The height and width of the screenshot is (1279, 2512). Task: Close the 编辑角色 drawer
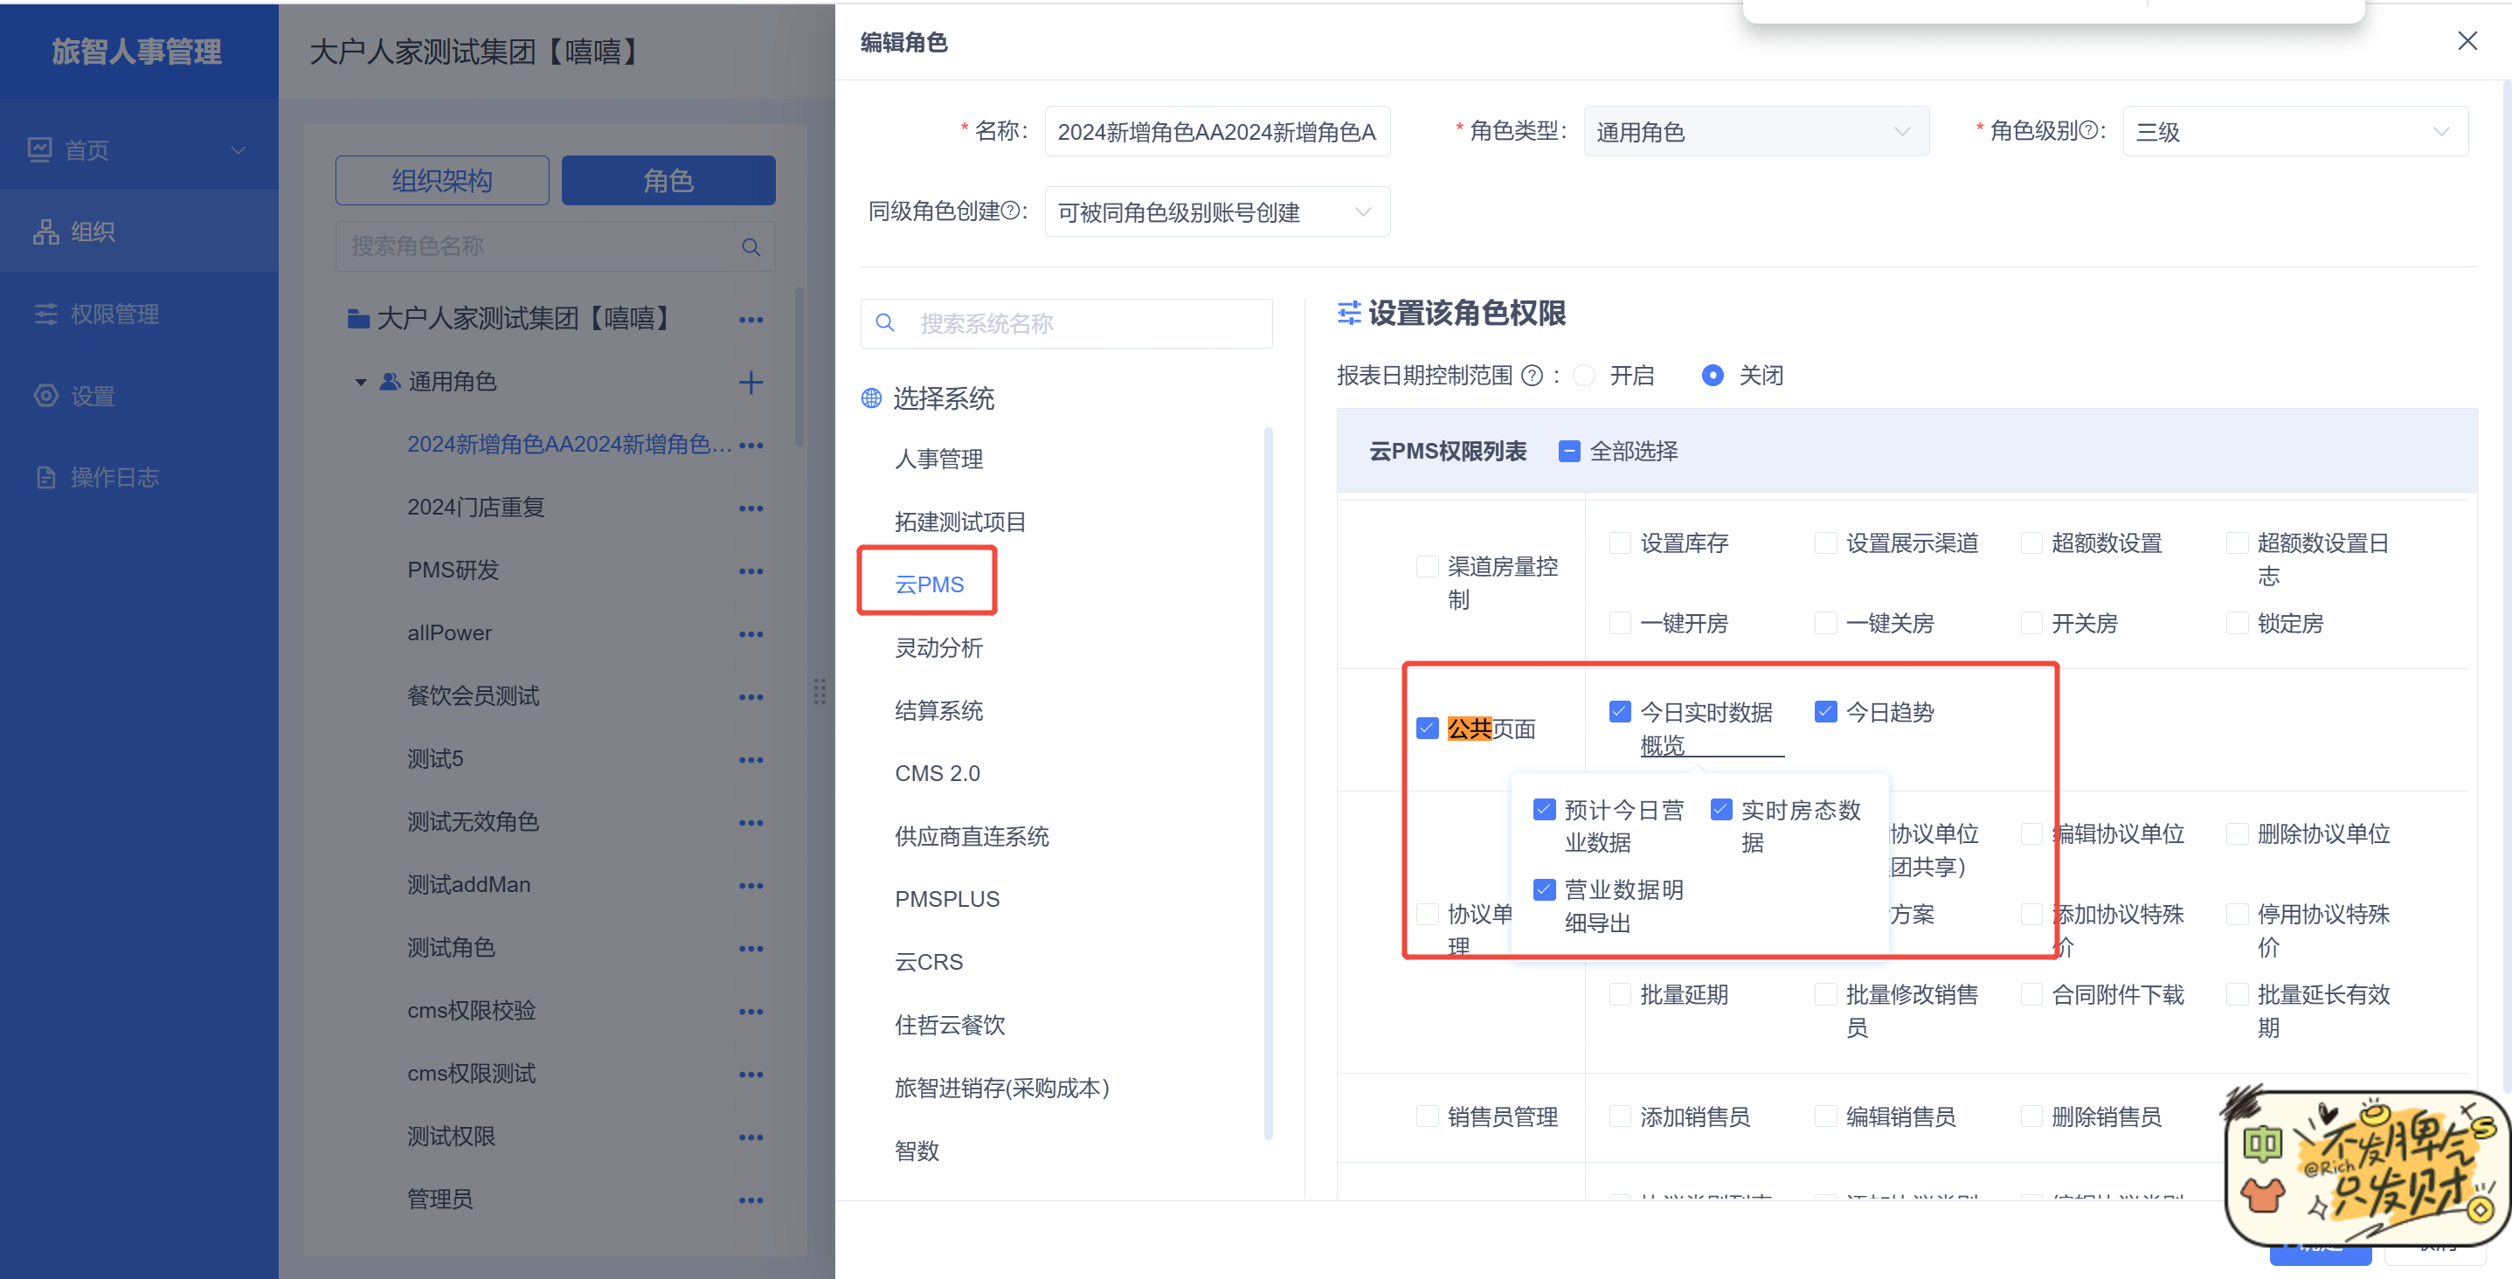(x=2467, y=40)
